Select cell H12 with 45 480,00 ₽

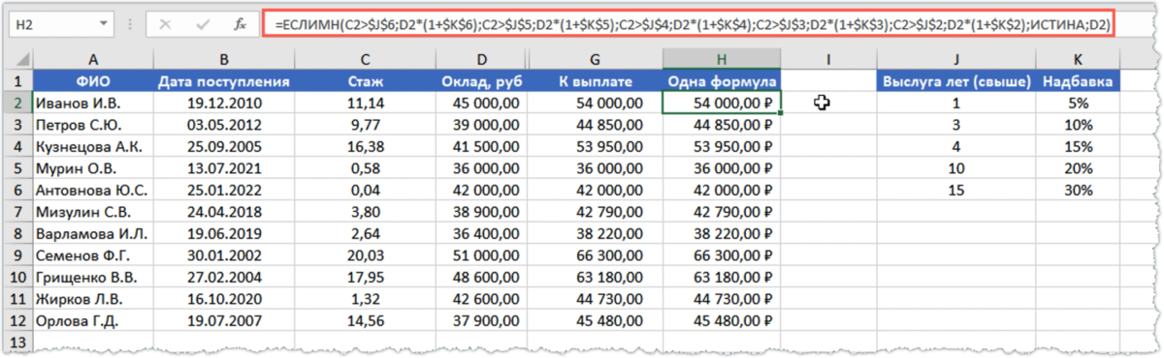pos(723,320)
